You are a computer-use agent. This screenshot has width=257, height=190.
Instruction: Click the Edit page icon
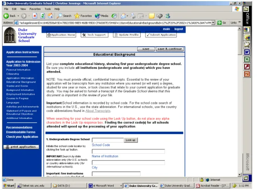point(141,16)
